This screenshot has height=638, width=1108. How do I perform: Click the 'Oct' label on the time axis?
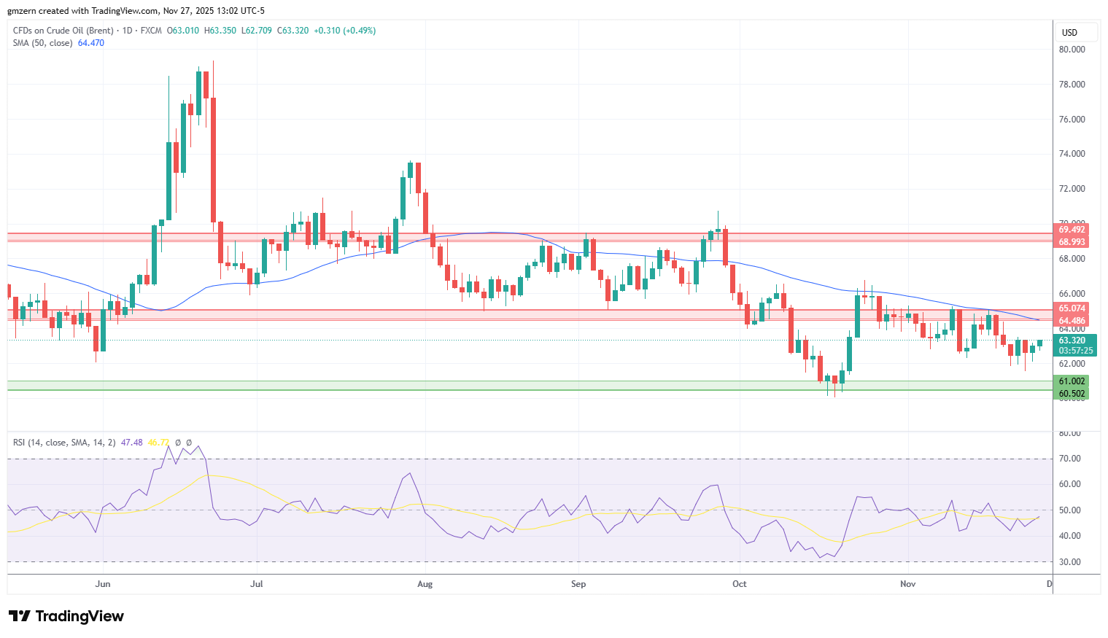[740, 584]
